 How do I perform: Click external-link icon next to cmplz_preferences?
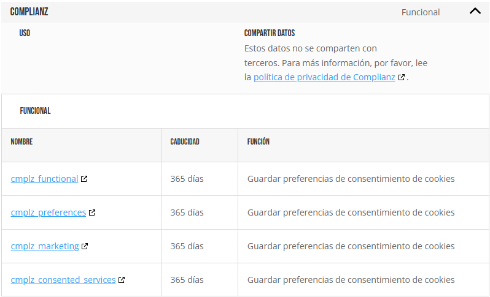[92, 212]
